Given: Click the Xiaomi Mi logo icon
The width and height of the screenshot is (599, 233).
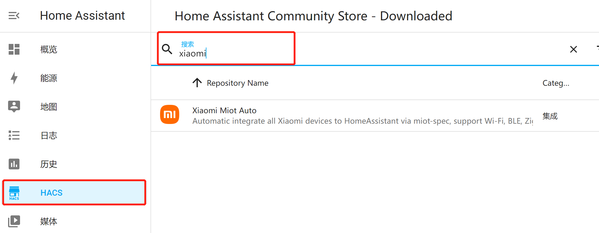Looking at the screenshot, I should [x=170, y=114].
